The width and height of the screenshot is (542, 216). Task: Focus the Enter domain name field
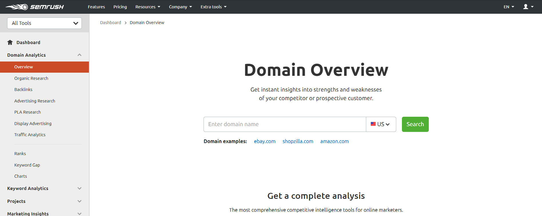click(x=285, y=124)
